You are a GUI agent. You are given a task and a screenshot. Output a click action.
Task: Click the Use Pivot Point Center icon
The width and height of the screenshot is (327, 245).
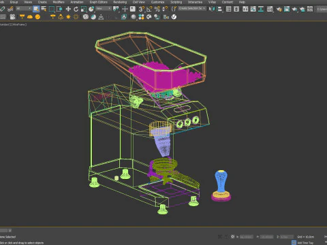116,9
